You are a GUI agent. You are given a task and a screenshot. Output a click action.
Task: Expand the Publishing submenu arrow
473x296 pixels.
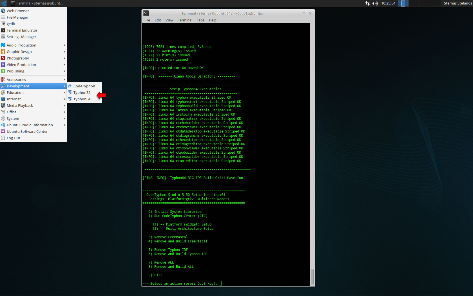(x=64, y=71)
